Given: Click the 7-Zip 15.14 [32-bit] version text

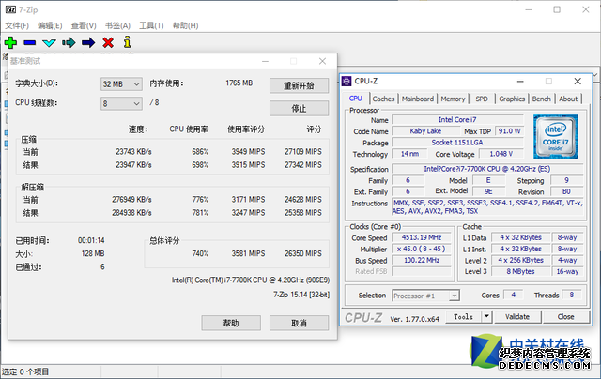Looking at the screenshot, I should pyautogui.click(x=301, y=295).
